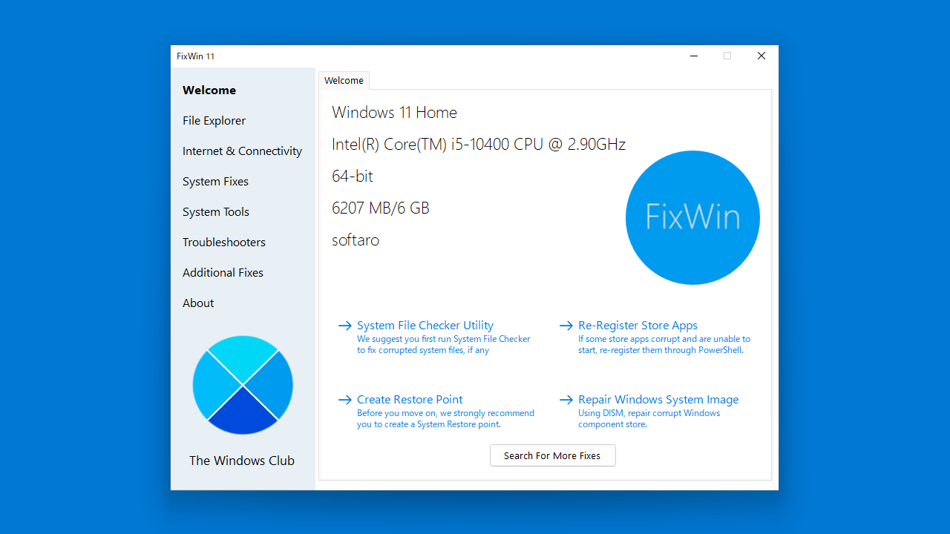Click the Search For More Fixes button

(x=552, y=455)
